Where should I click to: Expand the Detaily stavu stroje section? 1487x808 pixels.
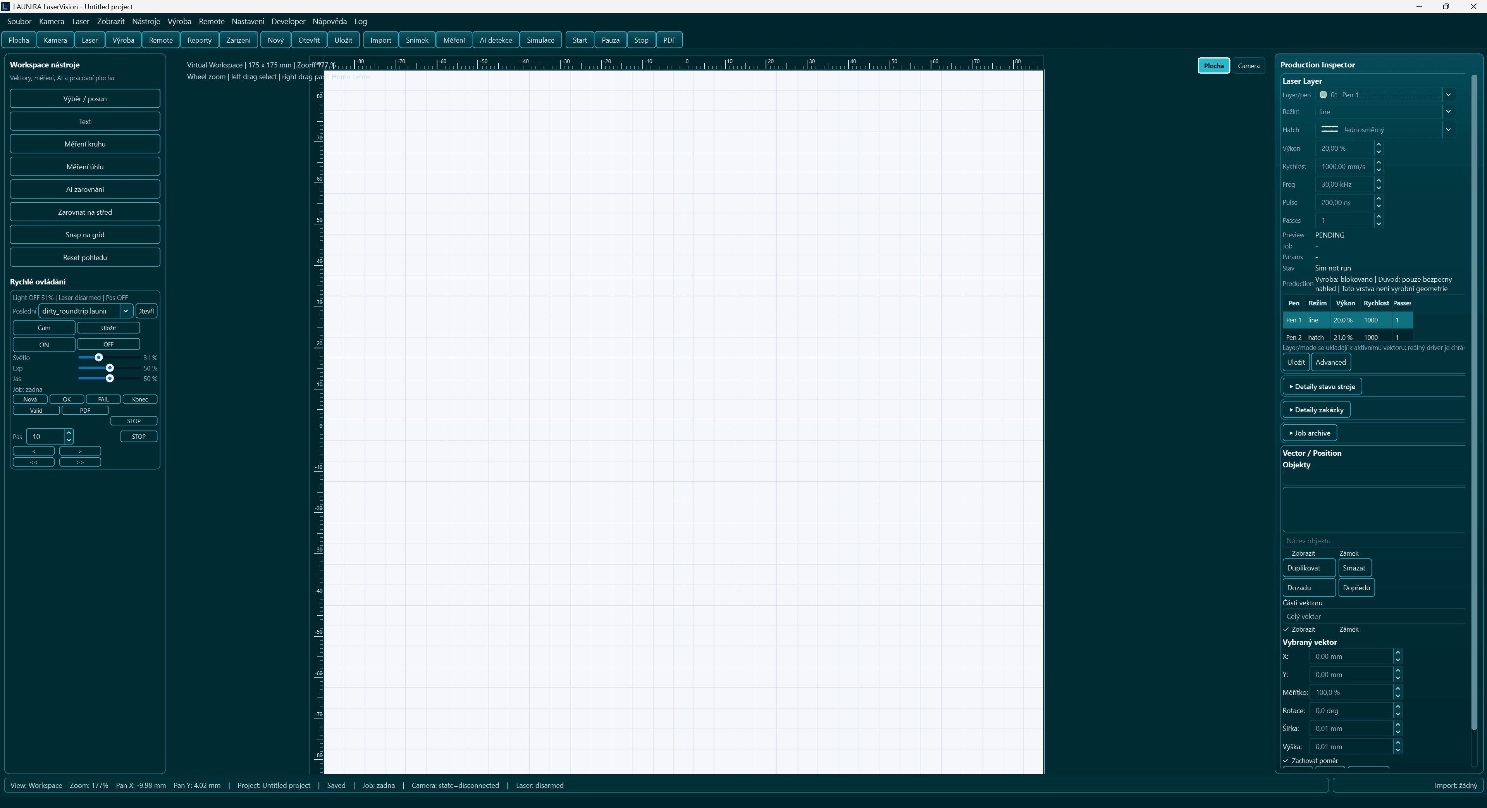pyautogui.click(x=1322, y=386)
